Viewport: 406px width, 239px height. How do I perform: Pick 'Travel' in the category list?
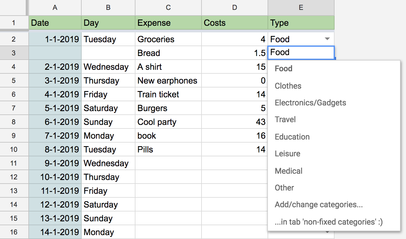click(285, 119)
